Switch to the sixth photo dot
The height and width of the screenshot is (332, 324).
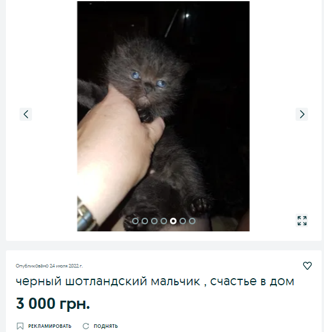182,221
